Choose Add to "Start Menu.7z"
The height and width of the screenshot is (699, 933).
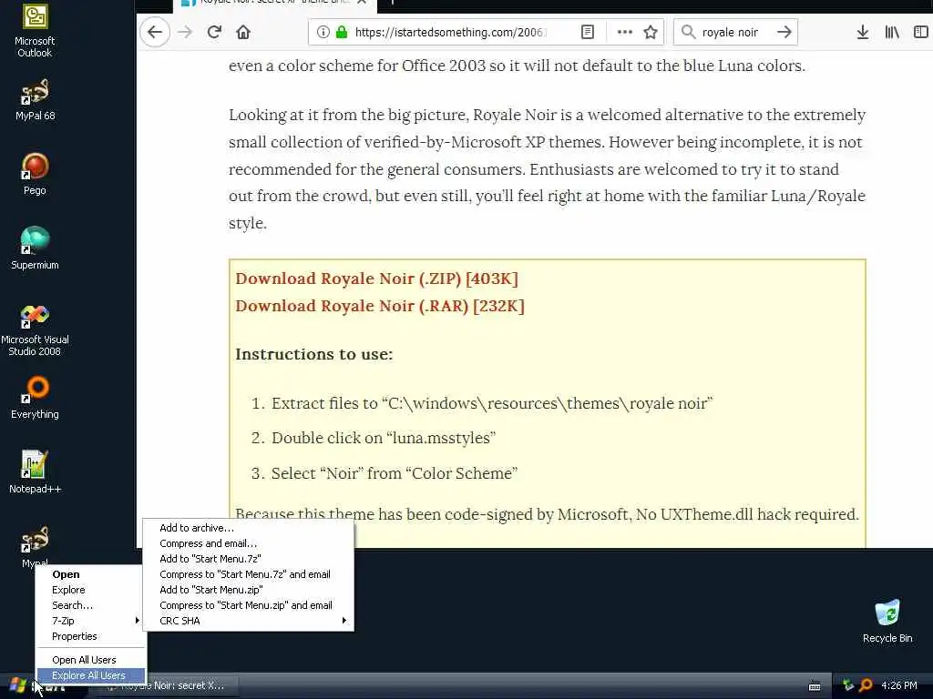[248, 559]
